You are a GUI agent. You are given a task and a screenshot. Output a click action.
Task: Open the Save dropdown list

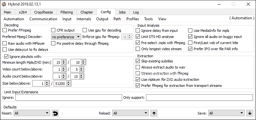coord(226,113)
